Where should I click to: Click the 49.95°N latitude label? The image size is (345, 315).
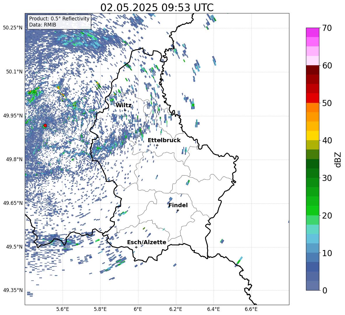coord(13,115)
